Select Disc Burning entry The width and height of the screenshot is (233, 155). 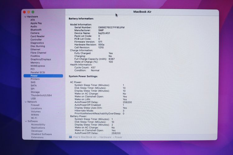tap(38, 46)
